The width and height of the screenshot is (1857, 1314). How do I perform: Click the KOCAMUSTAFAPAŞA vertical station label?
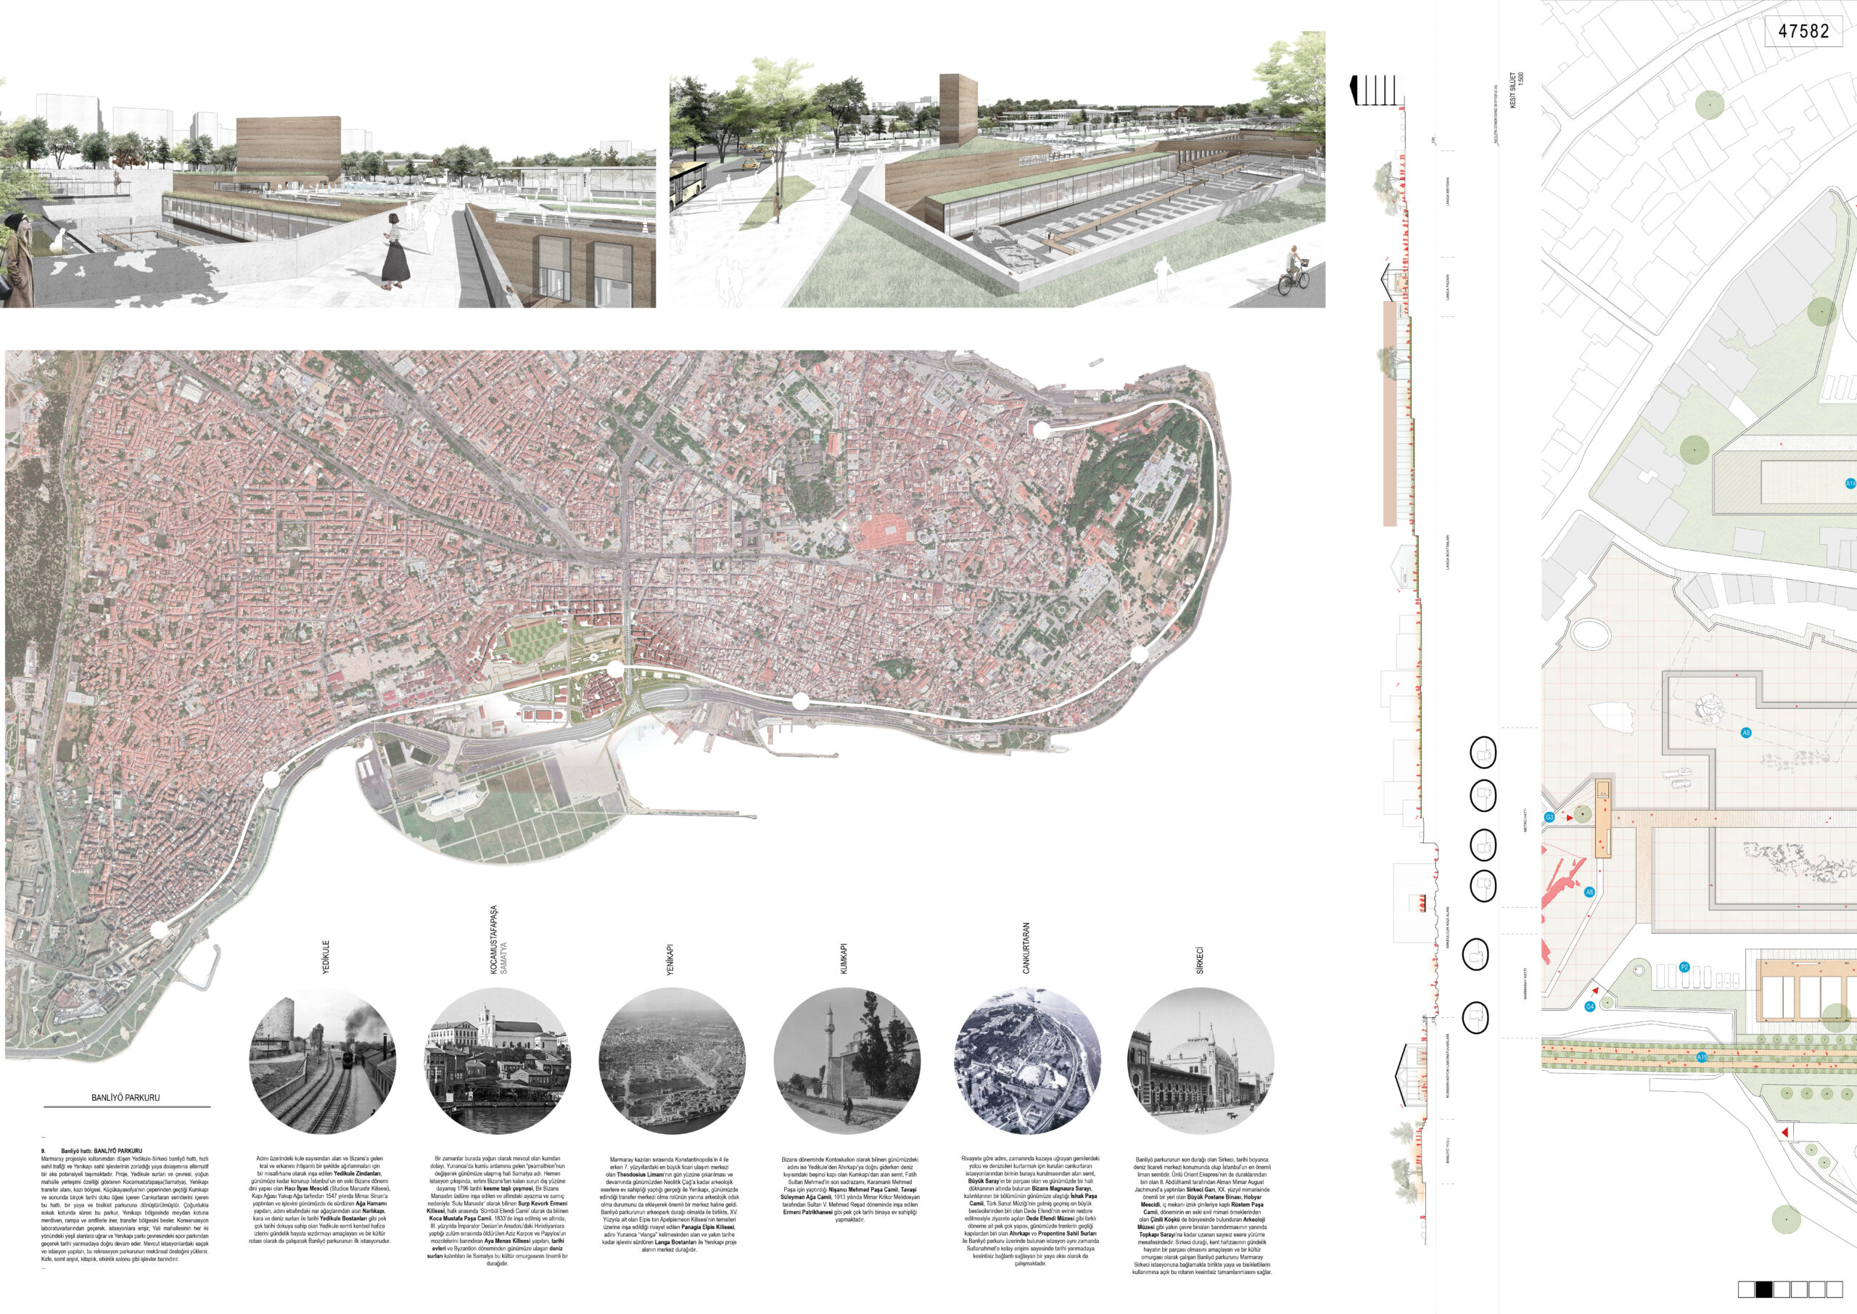[494, 940]
